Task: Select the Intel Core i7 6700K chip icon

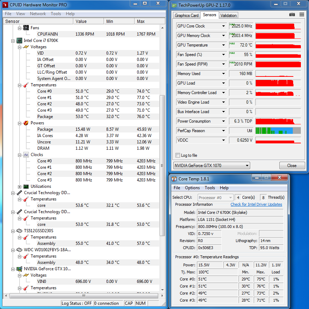Action: point(19,41)
